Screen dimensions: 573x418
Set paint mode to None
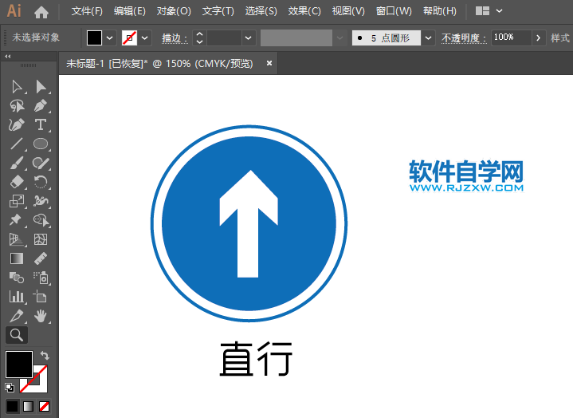(x=45, y=406)
